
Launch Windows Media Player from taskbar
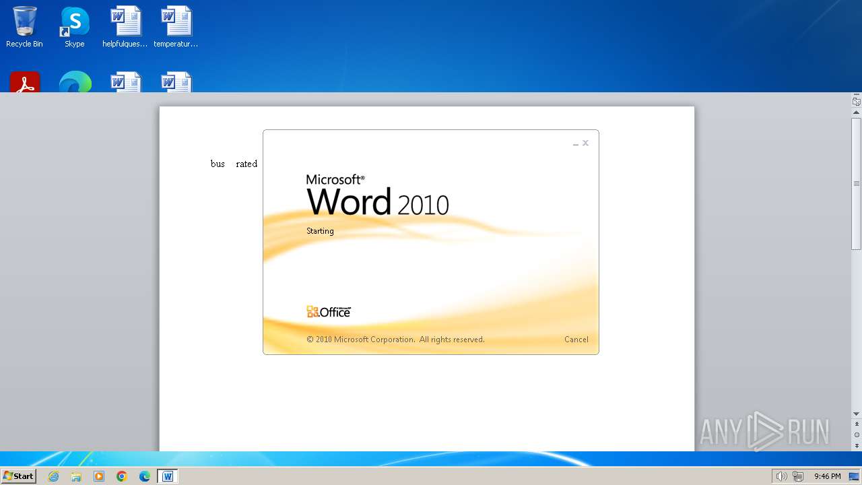coord(99,476)
